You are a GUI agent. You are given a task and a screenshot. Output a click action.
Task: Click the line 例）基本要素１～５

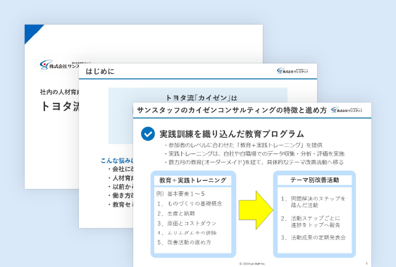180,194
